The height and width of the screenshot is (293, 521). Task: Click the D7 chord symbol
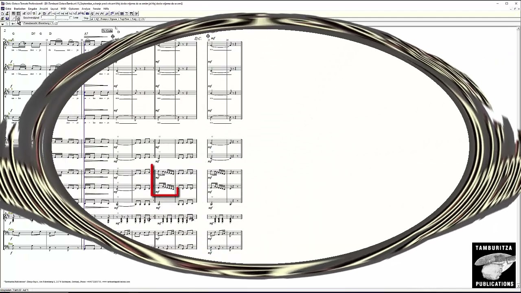click(33, 34)
